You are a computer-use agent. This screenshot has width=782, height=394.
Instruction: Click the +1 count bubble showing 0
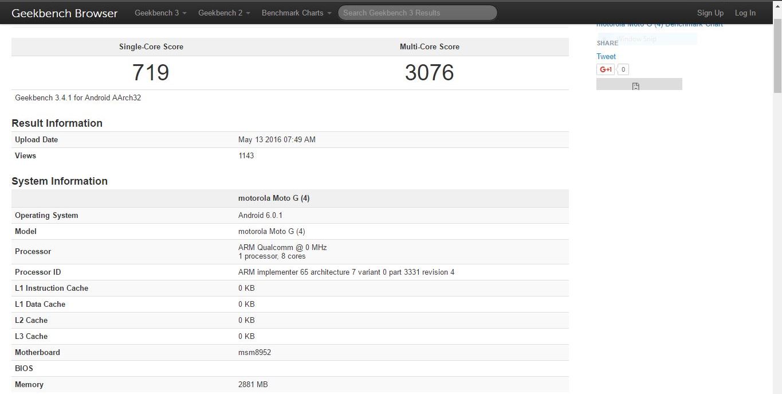click(623, 69)
